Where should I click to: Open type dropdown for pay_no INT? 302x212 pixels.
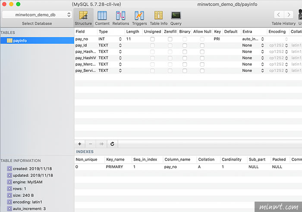120,39
